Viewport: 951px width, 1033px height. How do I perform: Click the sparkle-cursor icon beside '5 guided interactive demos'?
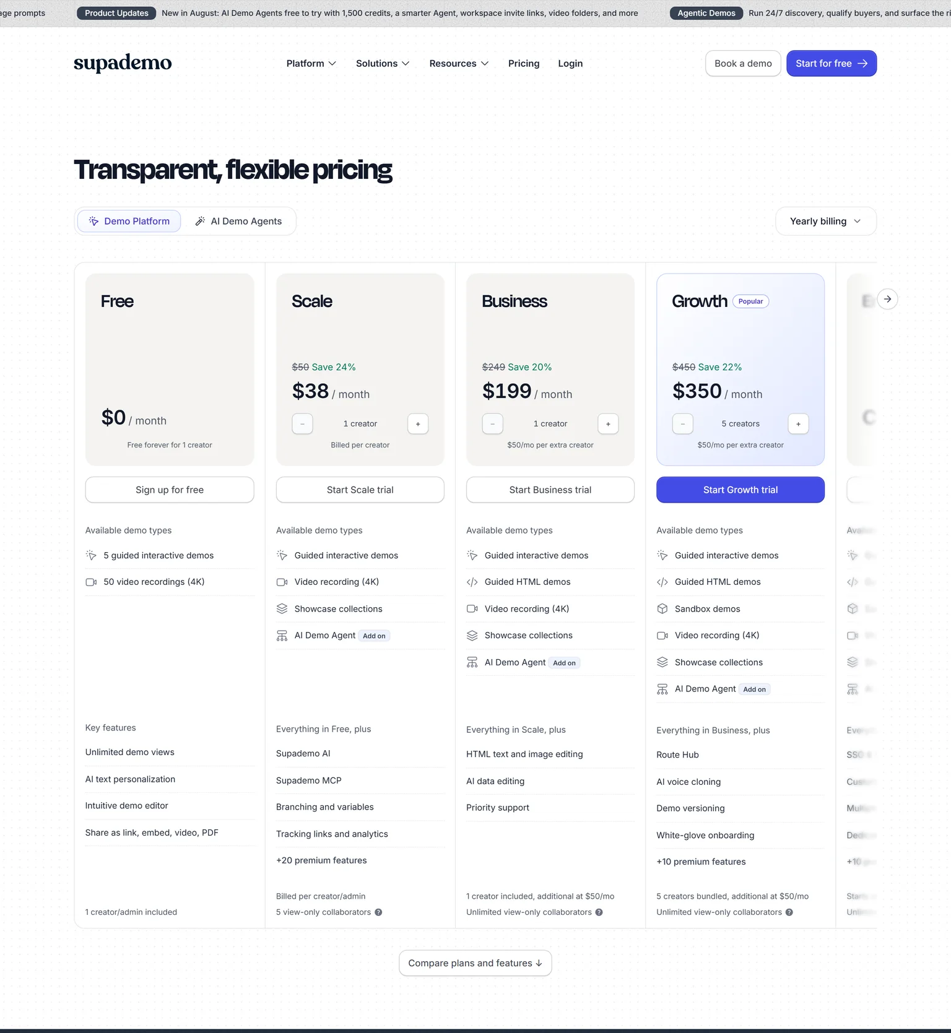[x=91, y=555]
